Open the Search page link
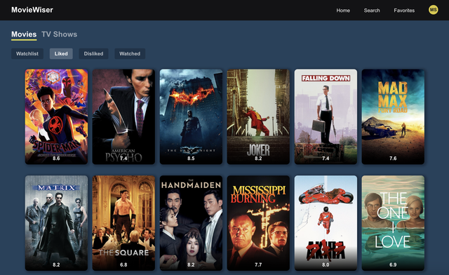 372,11
